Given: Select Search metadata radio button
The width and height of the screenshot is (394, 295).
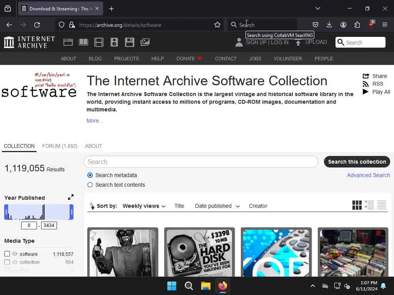Looking at the screenshot, I should [90, 175].
